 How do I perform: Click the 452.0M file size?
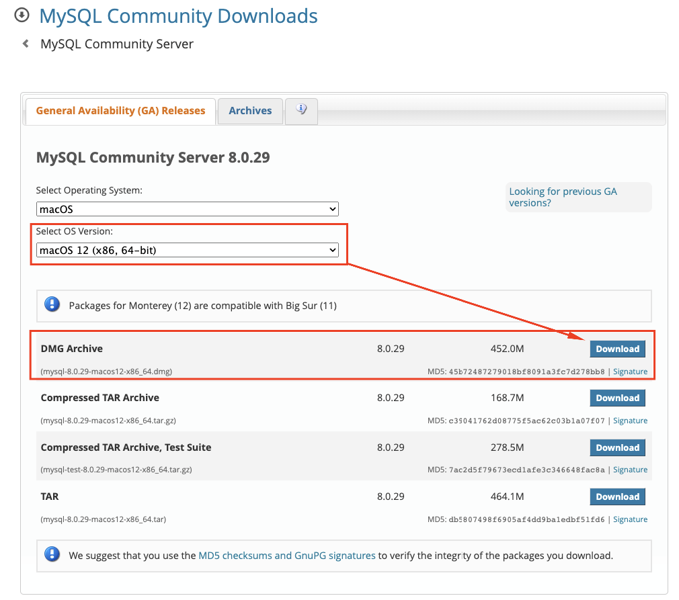(x=507, y=349)
